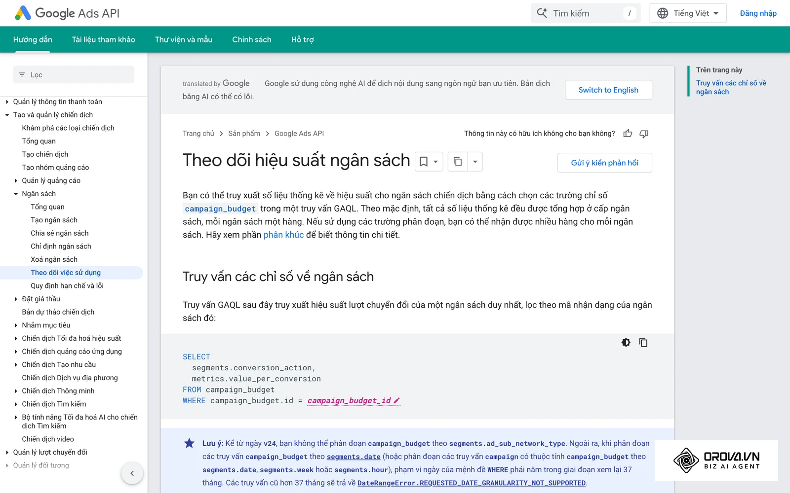Select Tạo ngân sách in sidebar

[54, 220]
